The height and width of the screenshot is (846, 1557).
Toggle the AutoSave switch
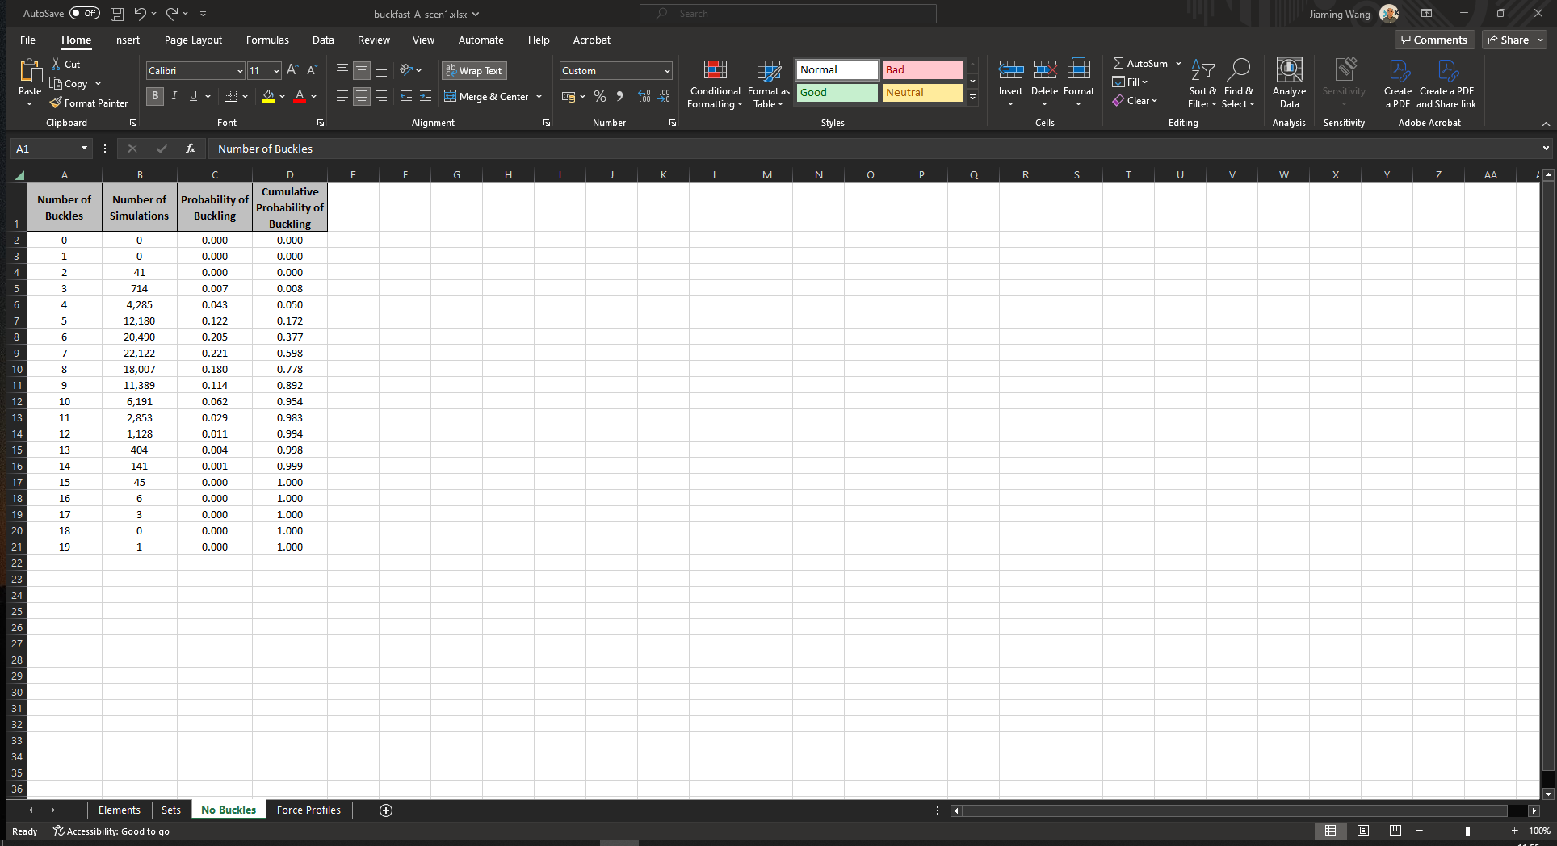[x=85, y=14]
